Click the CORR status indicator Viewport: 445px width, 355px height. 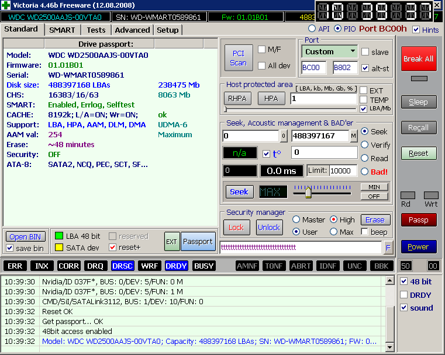(68, 266)
